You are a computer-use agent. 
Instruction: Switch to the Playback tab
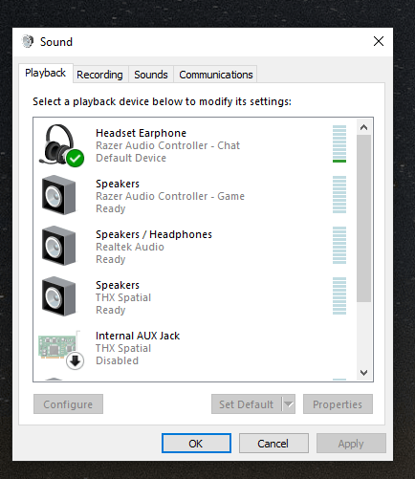click(x=45, y=73)
